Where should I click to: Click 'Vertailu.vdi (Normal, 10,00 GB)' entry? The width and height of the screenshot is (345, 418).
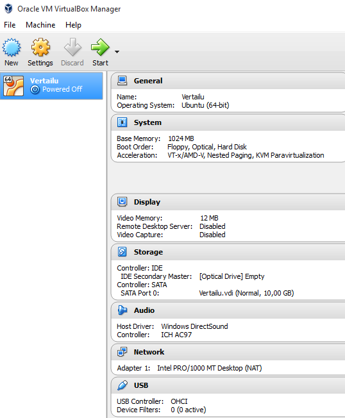(246, 293)
